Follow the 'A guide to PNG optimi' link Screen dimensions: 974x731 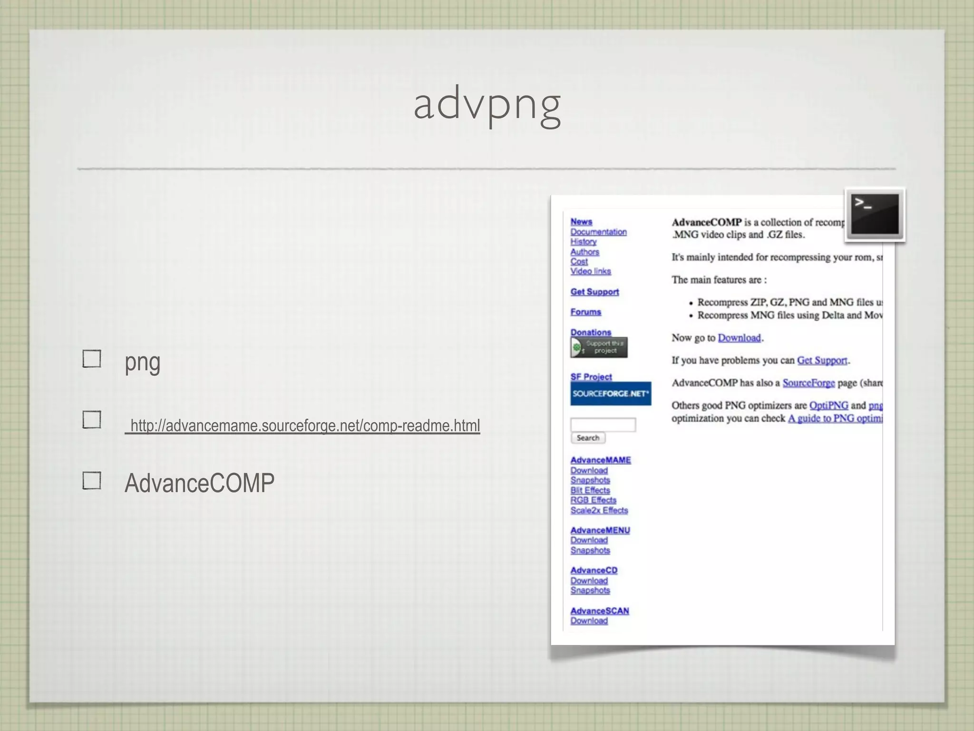[x=835, y=418]
